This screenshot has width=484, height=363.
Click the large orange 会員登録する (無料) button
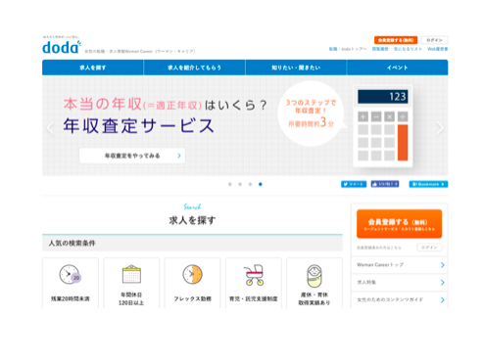(x=399, y=224)
